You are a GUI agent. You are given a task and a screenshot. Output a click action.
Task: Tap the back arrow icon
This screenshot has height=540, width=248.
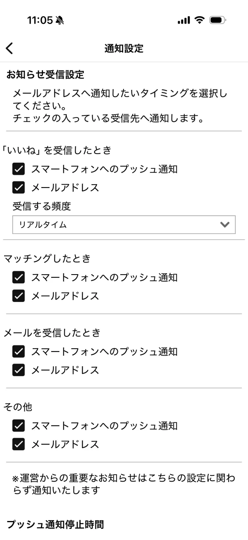[9, 48]
